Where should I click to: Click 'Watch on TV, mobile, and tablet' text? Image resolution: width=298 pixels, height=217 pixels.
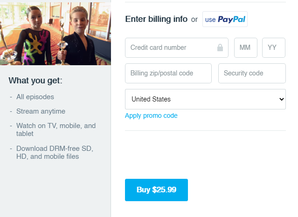(x=56, y=129)
